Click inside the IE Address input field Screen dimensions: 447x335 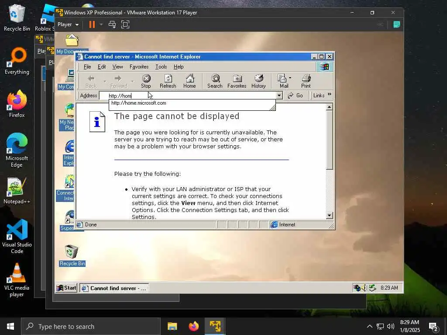click(x=188, y=96)
